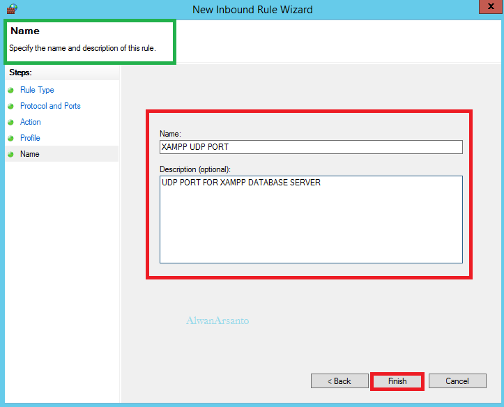This screenshot has width=504, height=407.
Task: Click the green bullet beside the Name step
Action: coord(10,155)
